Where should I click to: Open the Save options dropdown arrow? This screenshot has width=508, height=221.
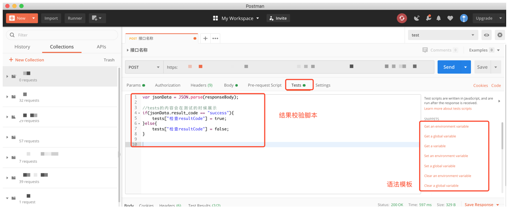[x=496, y=67]
